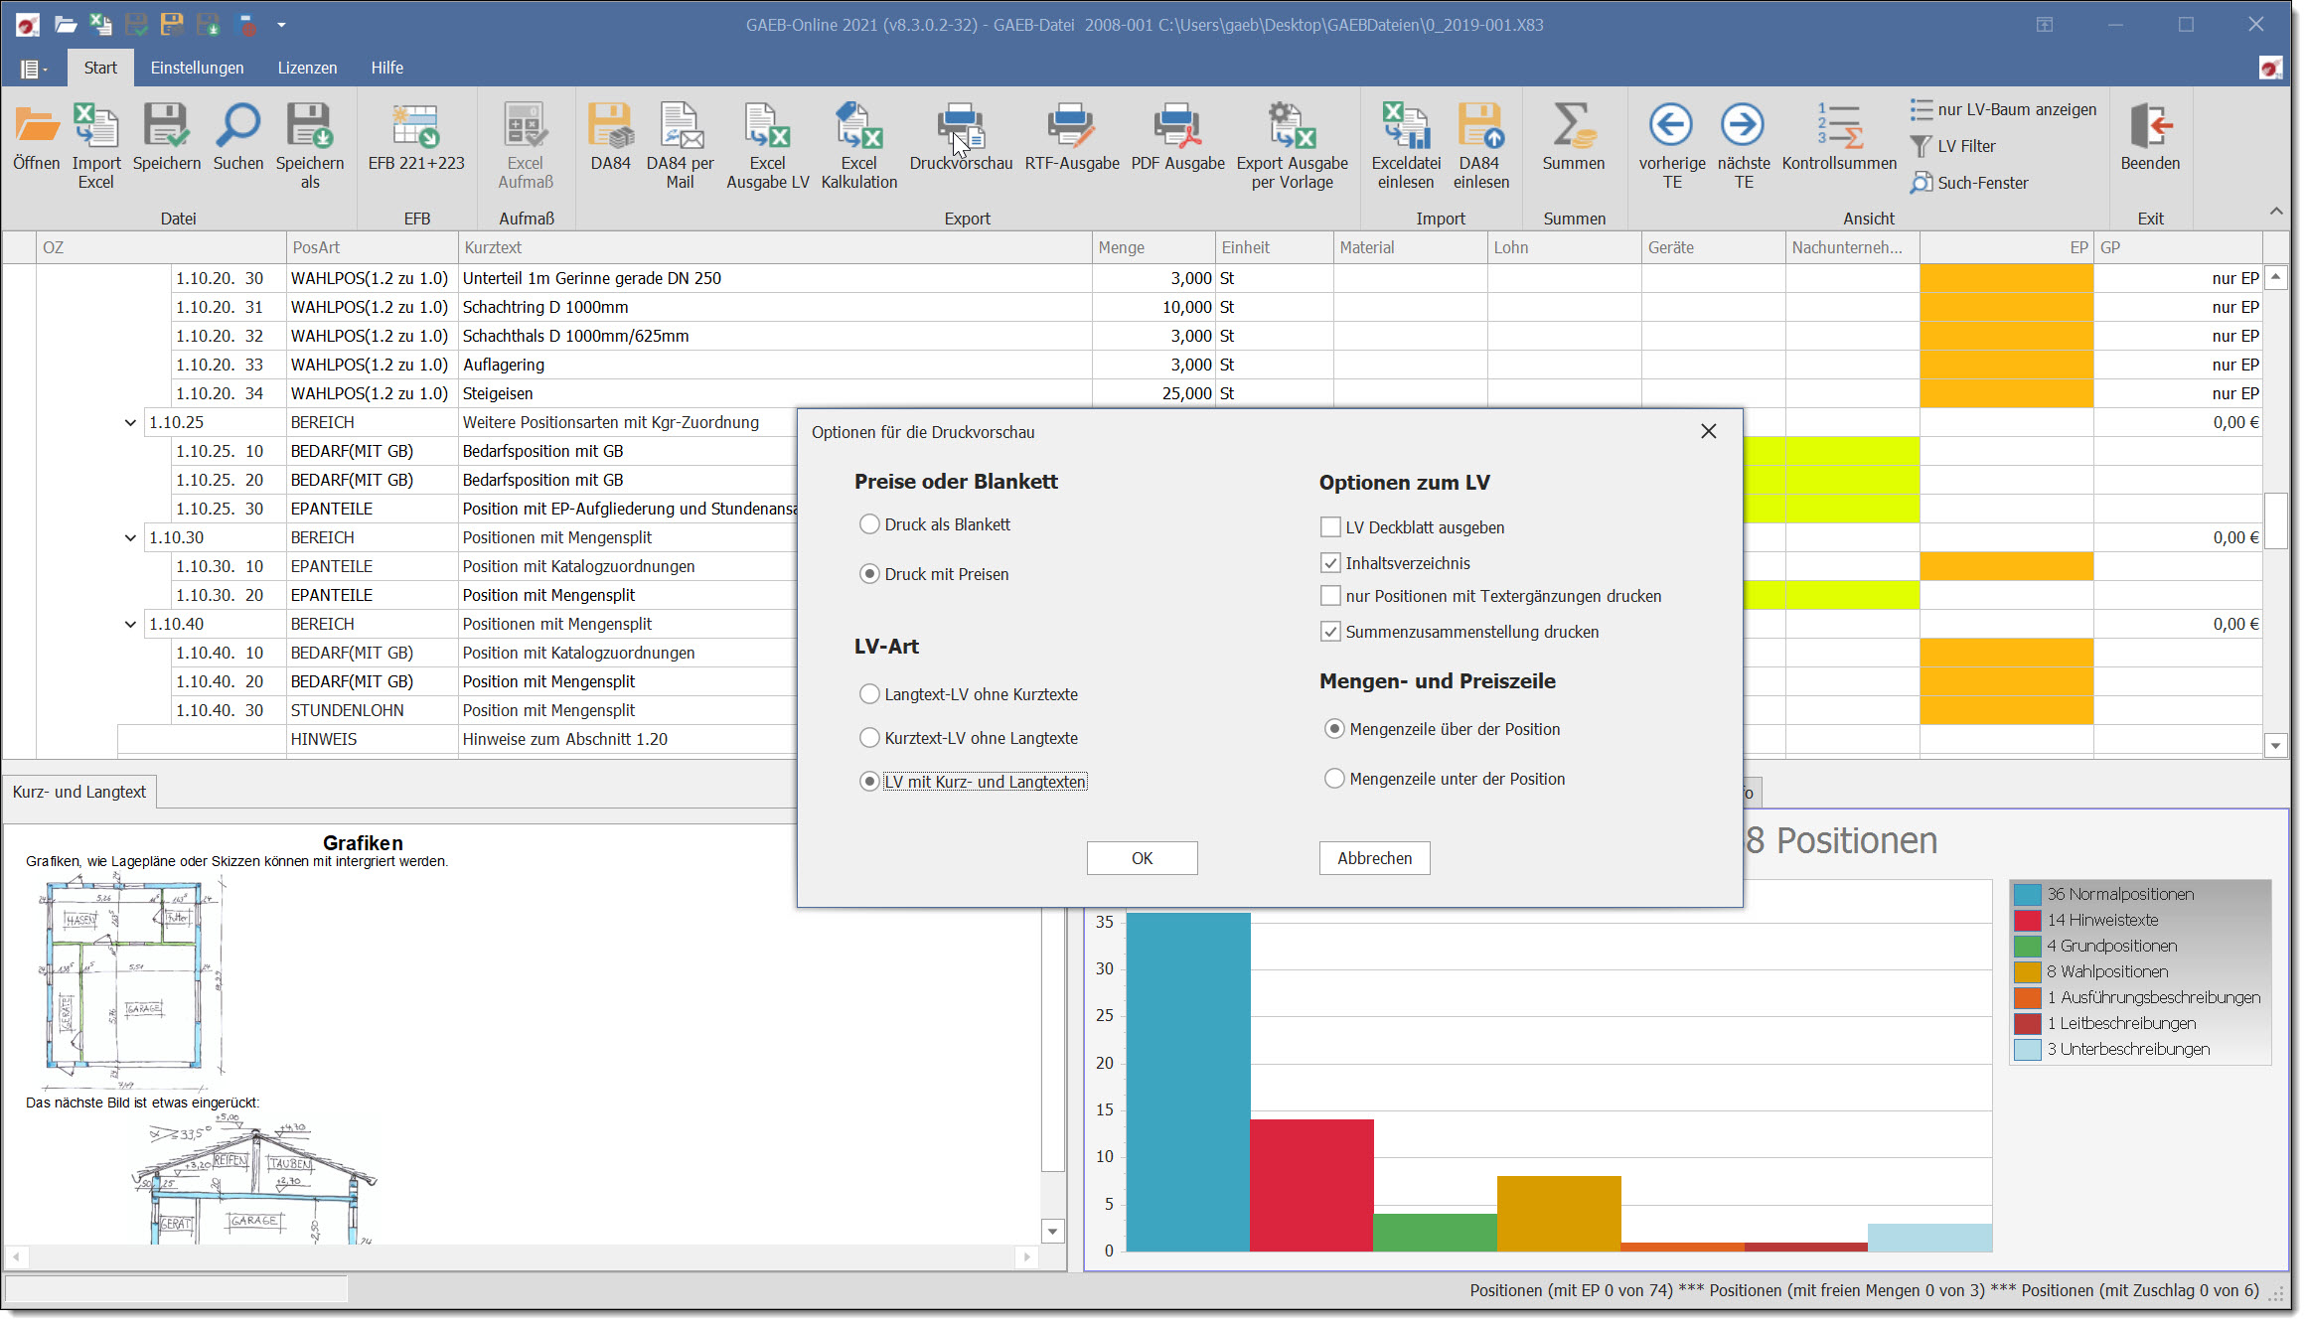Click the Import Excel ribbon icon
2307x1325 pixels.
(x=96, y=146)
